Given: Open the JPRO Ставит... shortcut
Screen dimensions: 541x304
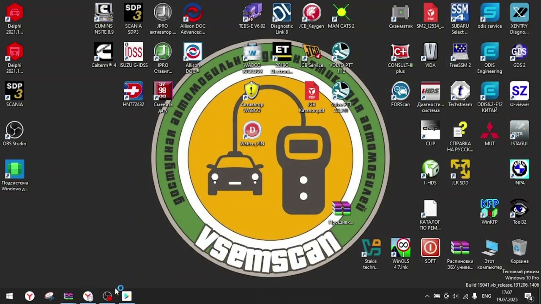Looking at the screenshot, I should coord(163,58).
